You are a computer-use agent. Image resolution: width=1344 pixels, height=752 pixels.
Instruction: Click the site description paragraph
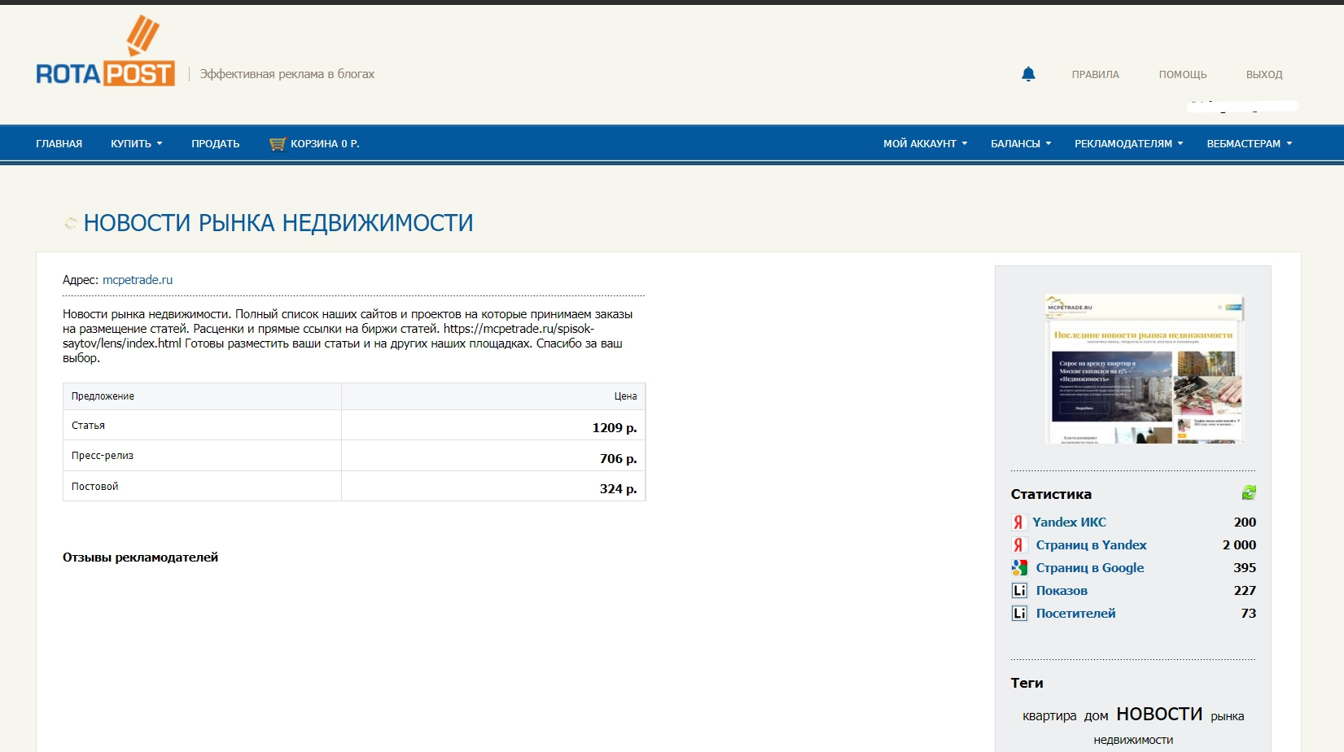(348, 336)
